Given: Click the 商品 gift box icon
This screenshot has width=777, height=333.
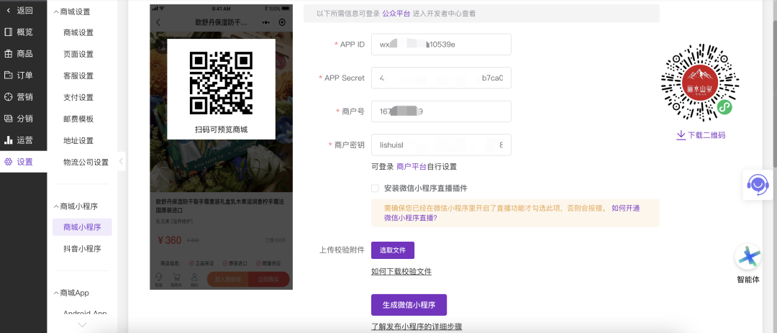Looking at the screenshot, I should (x=8, y=53).
